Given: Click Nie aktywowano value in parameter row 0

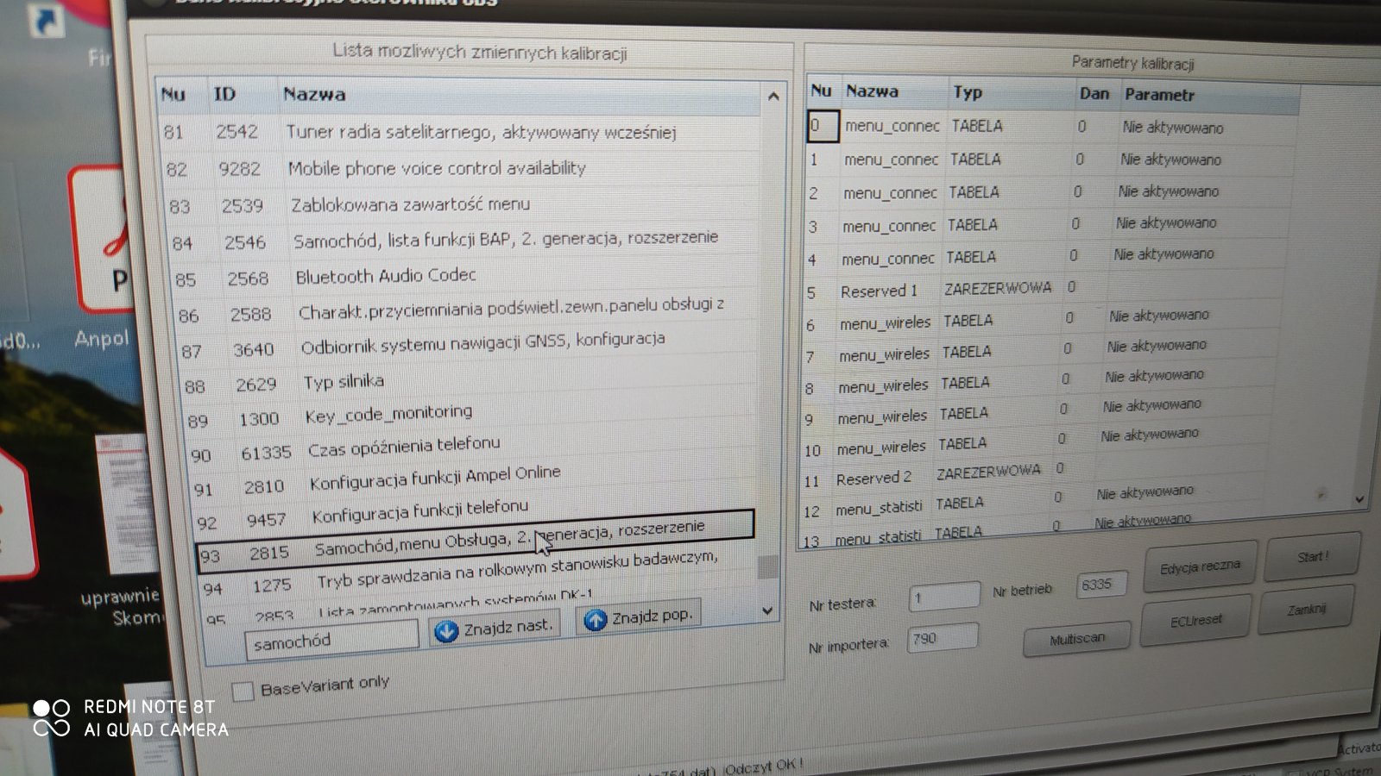Looking at the screenshot, I should (x=1172, y=128).
